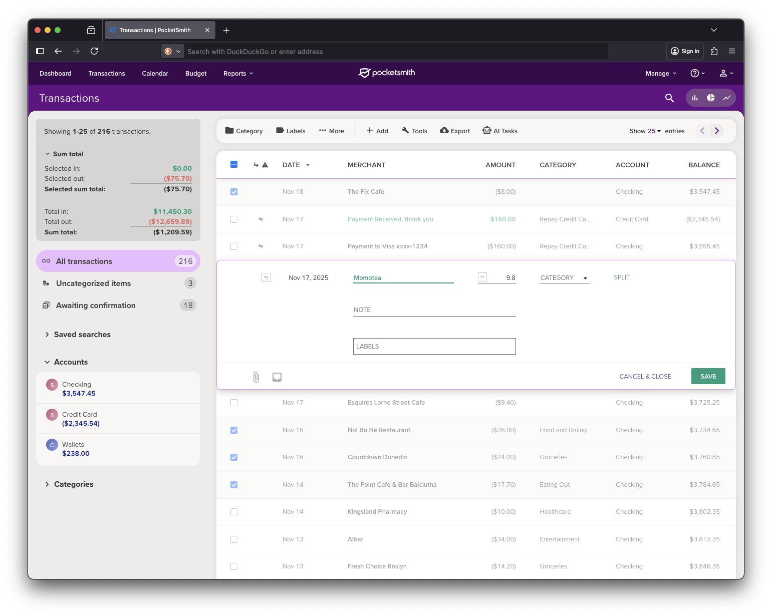Click the CANCEL & CLOSE link

coord(645,377)
